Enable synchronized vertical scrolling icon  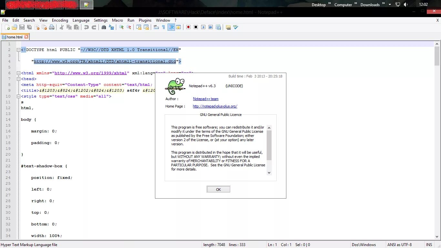pos(139,27)
